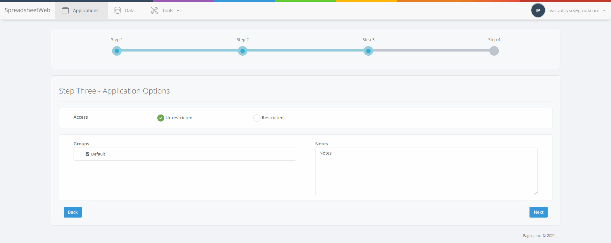Select the Restricted access option
The image size is (611, 243).
257,118
